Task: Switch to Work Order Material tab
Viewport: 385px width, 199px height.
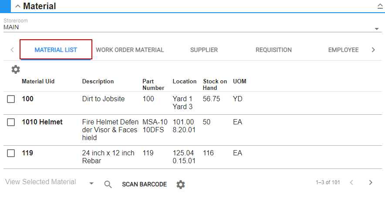Action: click(x=130, y=50)
